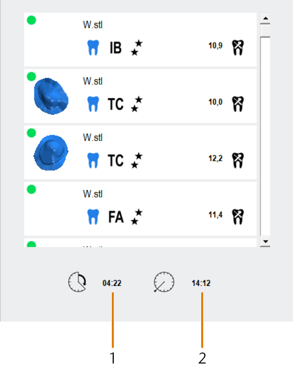Screen dimensions: 293x369
Task: Click the total-time clock icon next to 14:12
Action: tap(164, 282)
